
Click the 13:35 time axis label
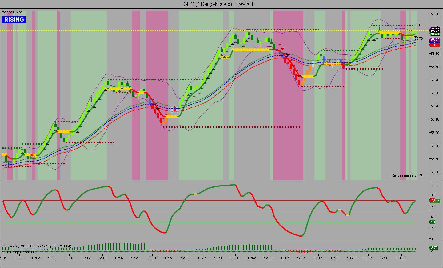coord(401,258)
